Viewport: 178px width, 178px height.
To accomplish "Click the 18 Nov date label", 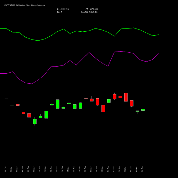I will click(x=74, y=169).
